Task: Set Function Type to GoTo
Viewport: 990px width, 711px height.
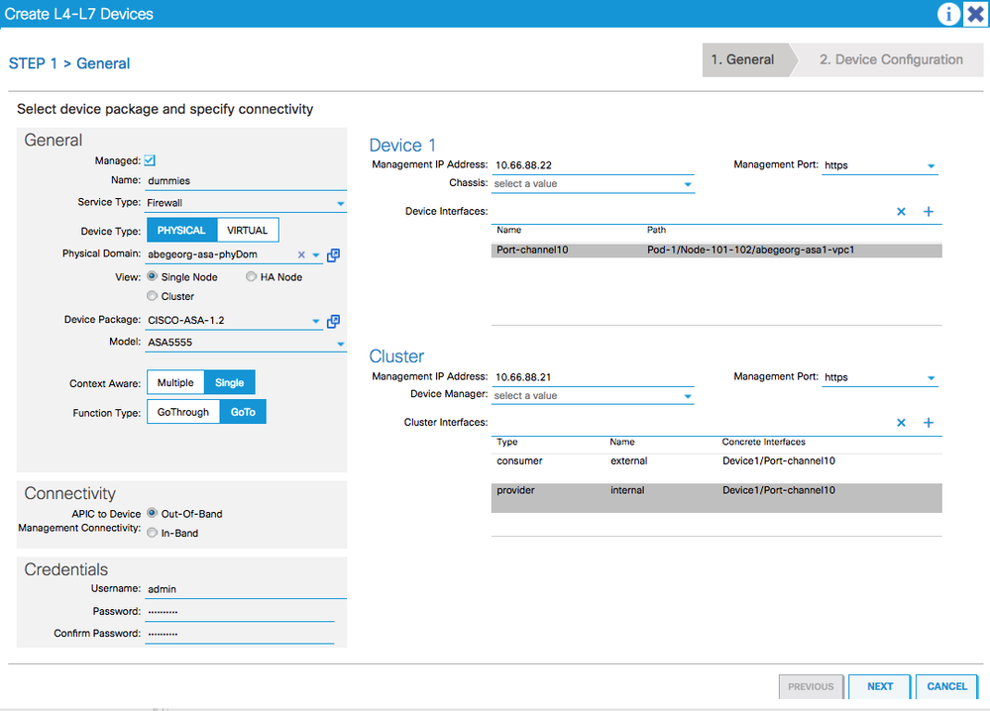Action: tap(243, 412)
